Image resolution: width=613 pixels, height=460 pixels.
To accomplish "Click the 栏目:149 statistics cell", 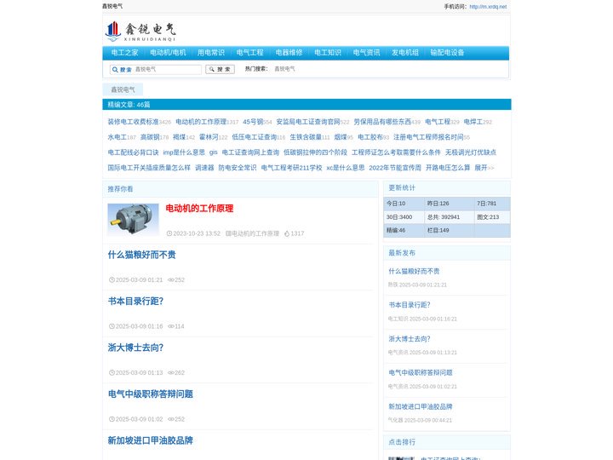I will click(x=450, y=230).
